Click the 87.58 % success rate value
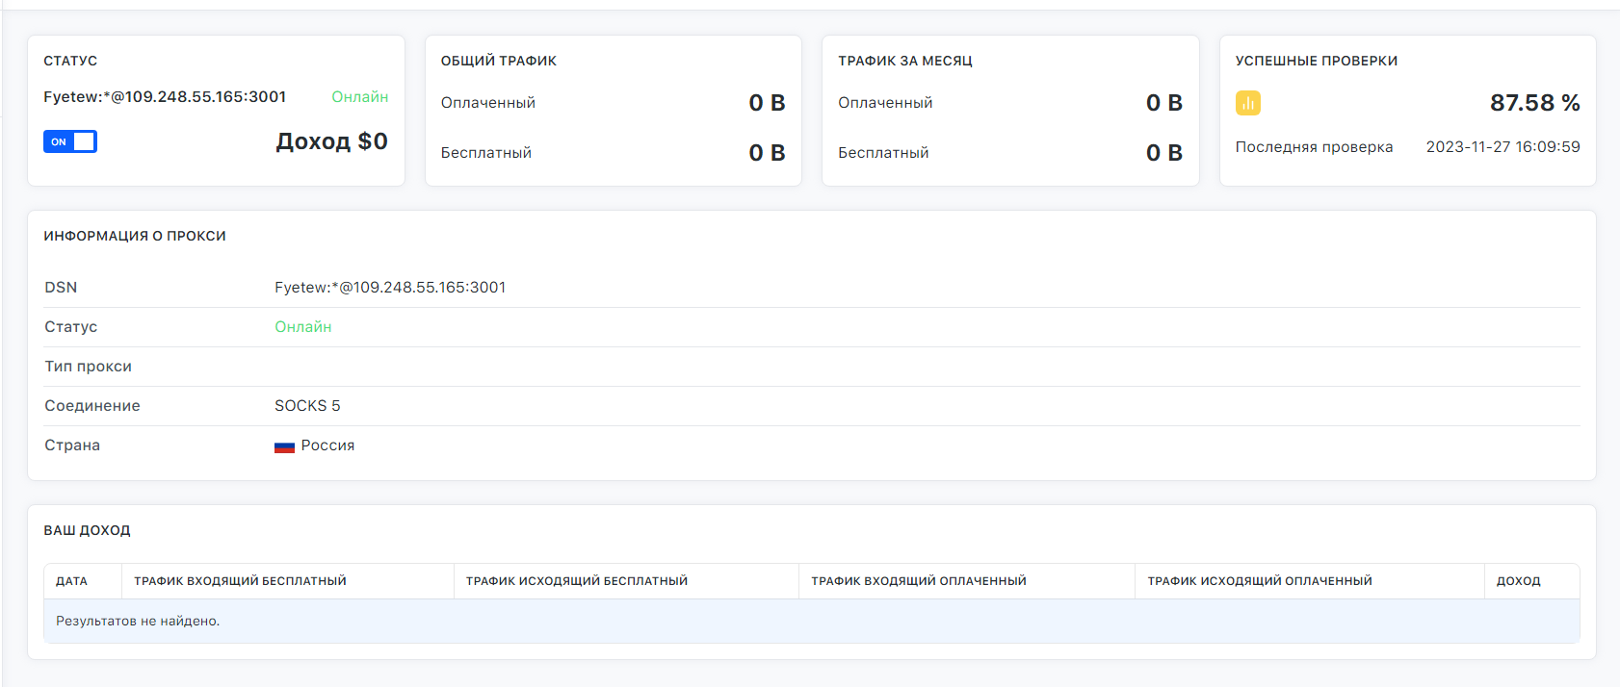This screenshot has height=687, width=1620. coord(1534,103)
